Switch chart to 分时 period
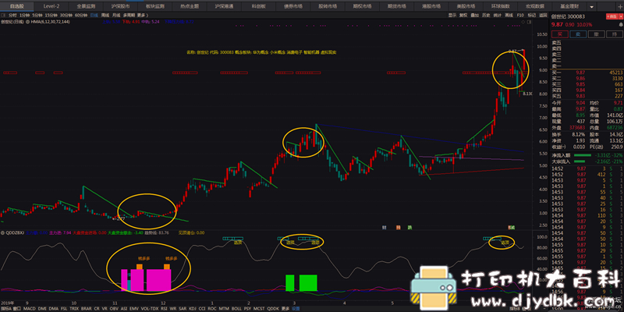This screenshot has height=312, width=624. (12, 16)
